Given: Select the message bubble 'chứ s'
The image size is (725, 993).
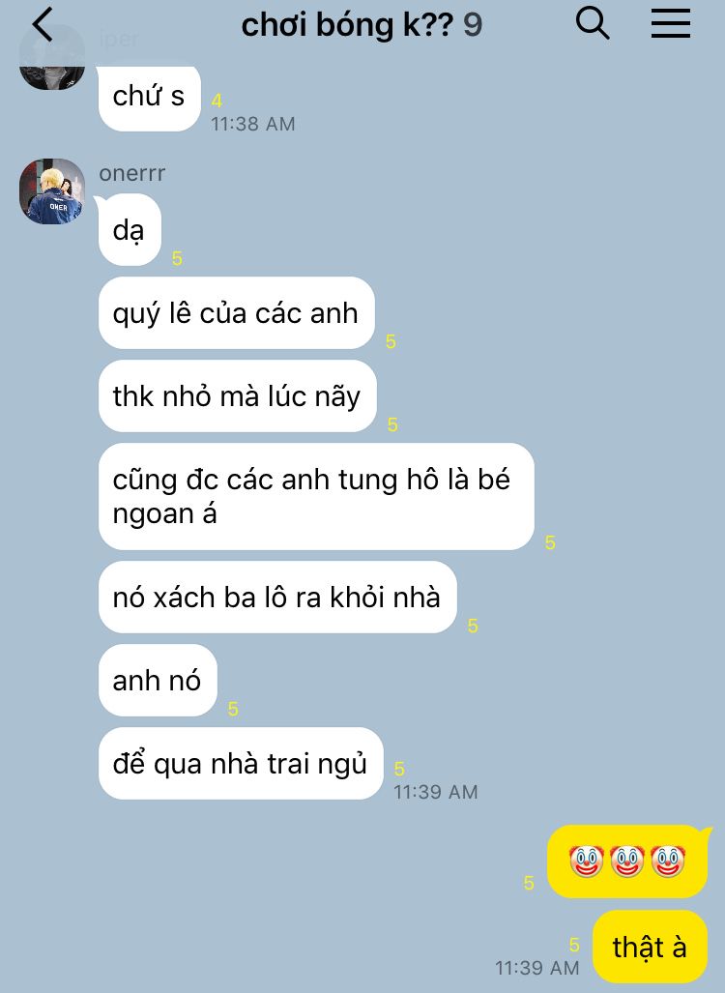Looking at the screenshot, I should point(150,97).
